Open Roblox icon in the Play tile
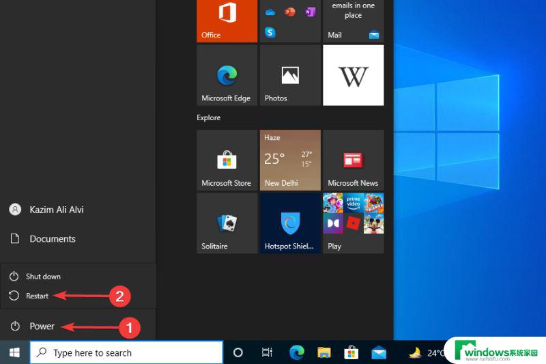 pos(354,223)
